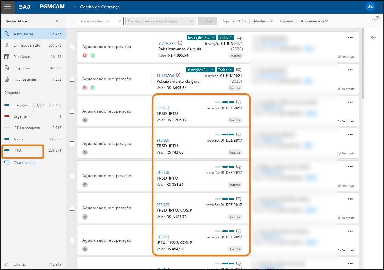Click the alert icon next to 61.123.336

(x=179, y=75)
